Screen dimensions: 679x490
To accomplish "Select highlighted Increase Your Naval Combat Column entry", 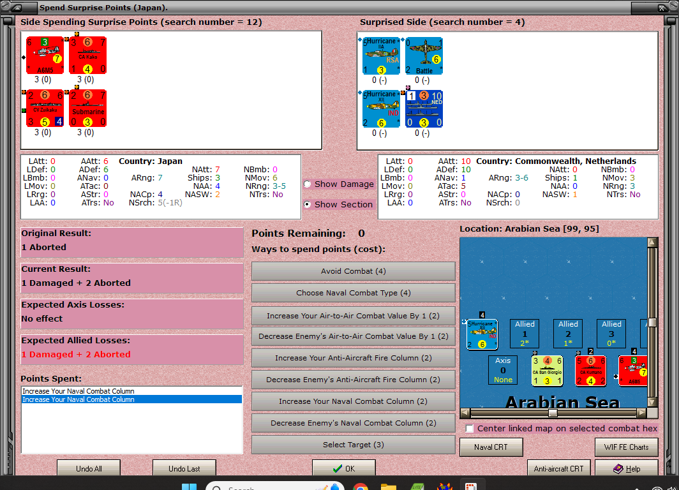I will [131, 399].
